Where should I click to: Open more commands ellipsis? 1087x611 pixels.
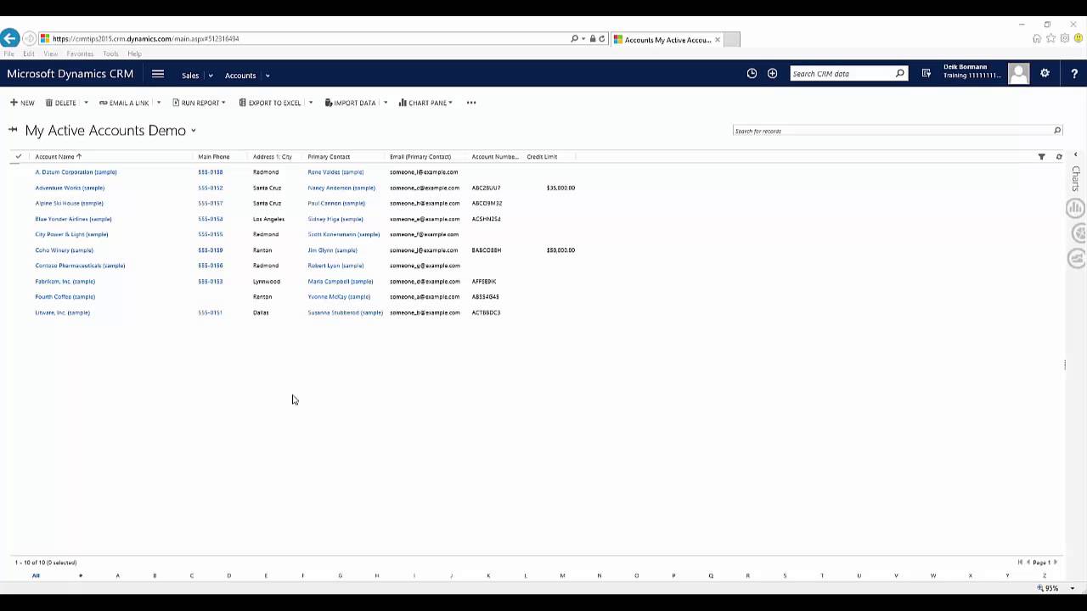click(471, 103)
